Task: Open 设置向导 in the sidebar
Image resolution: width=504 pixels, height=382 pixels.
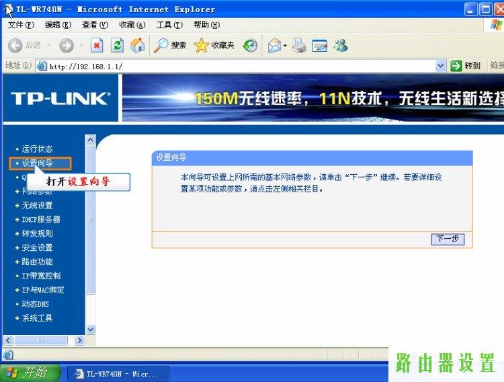Action: [37, 163]
